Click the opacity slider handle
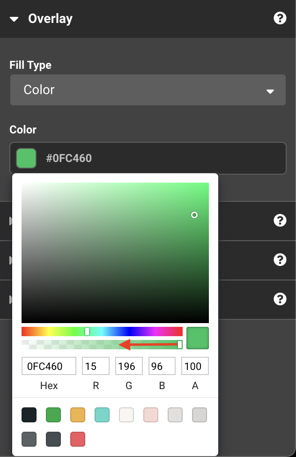This screenshot has height=457, width=296. tap(180, 345)
